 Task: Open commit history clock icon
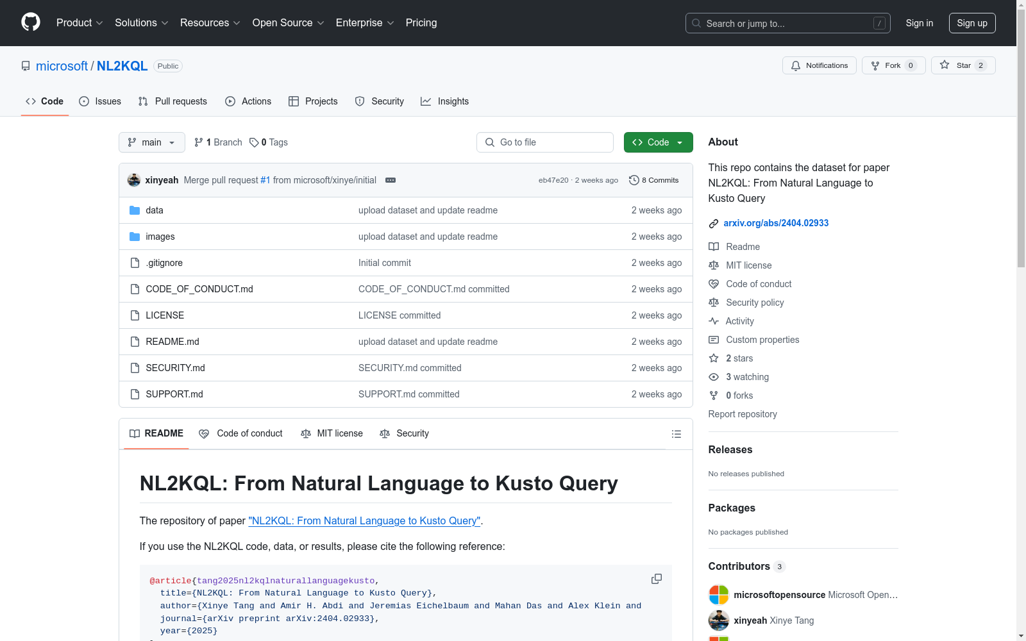click(x=634, y=180)
